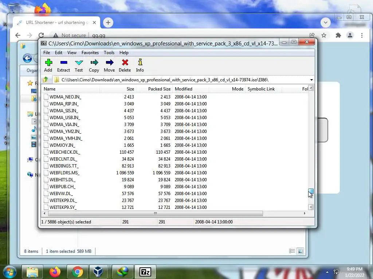Screen dimensions: 373x279
Task: Show hidden tray icons arrow
Action: pos(327,272)
